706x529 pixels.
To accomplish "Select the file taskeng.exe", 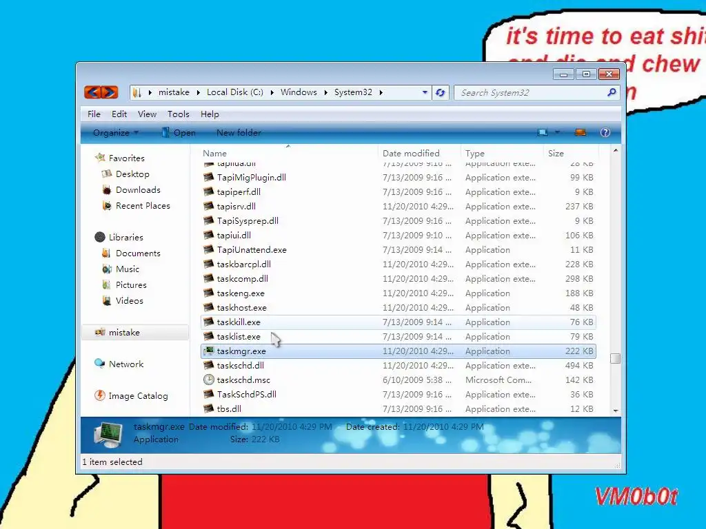I will tap(398, 293).
